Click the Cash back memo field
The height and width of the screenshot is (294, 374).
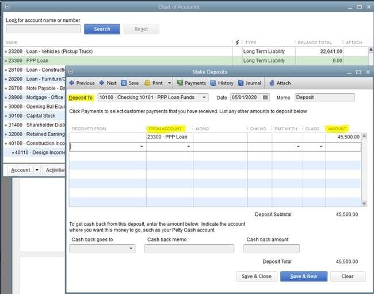(x=189, y=248)
